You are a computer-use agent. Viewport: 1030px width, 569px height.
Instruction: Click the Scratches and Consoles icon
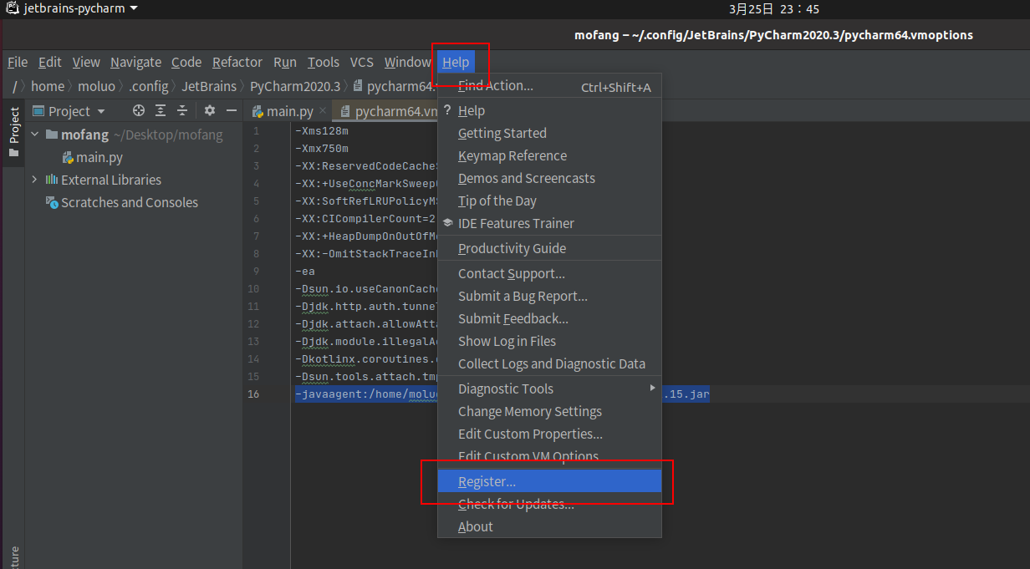click(52, 202)
